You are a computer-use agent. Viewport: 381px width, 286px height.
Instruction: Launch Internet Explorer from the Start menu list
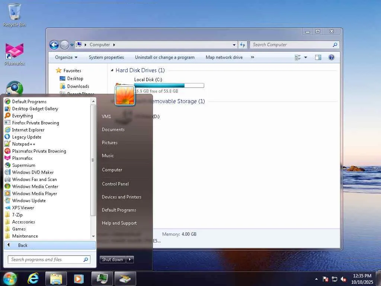click(25, 130)
